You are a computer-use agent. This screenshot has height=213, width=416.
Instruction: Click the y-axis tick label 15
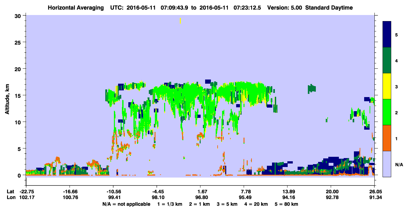click(x=19, y=95)
